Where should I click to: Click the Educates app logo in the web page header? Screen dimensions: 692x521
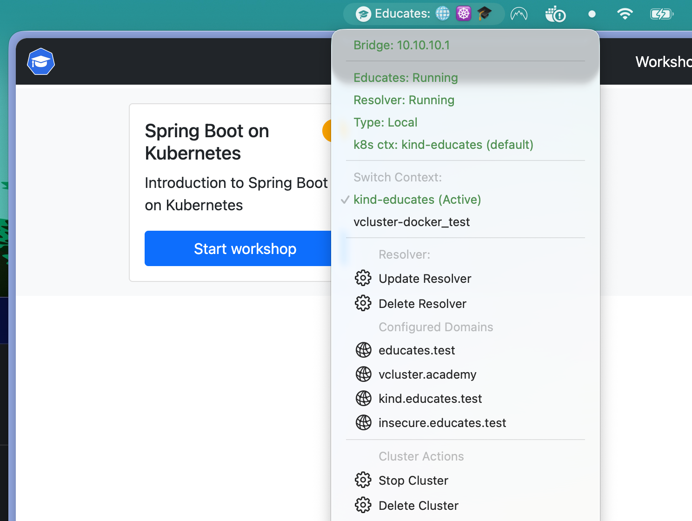coord(40,61)
